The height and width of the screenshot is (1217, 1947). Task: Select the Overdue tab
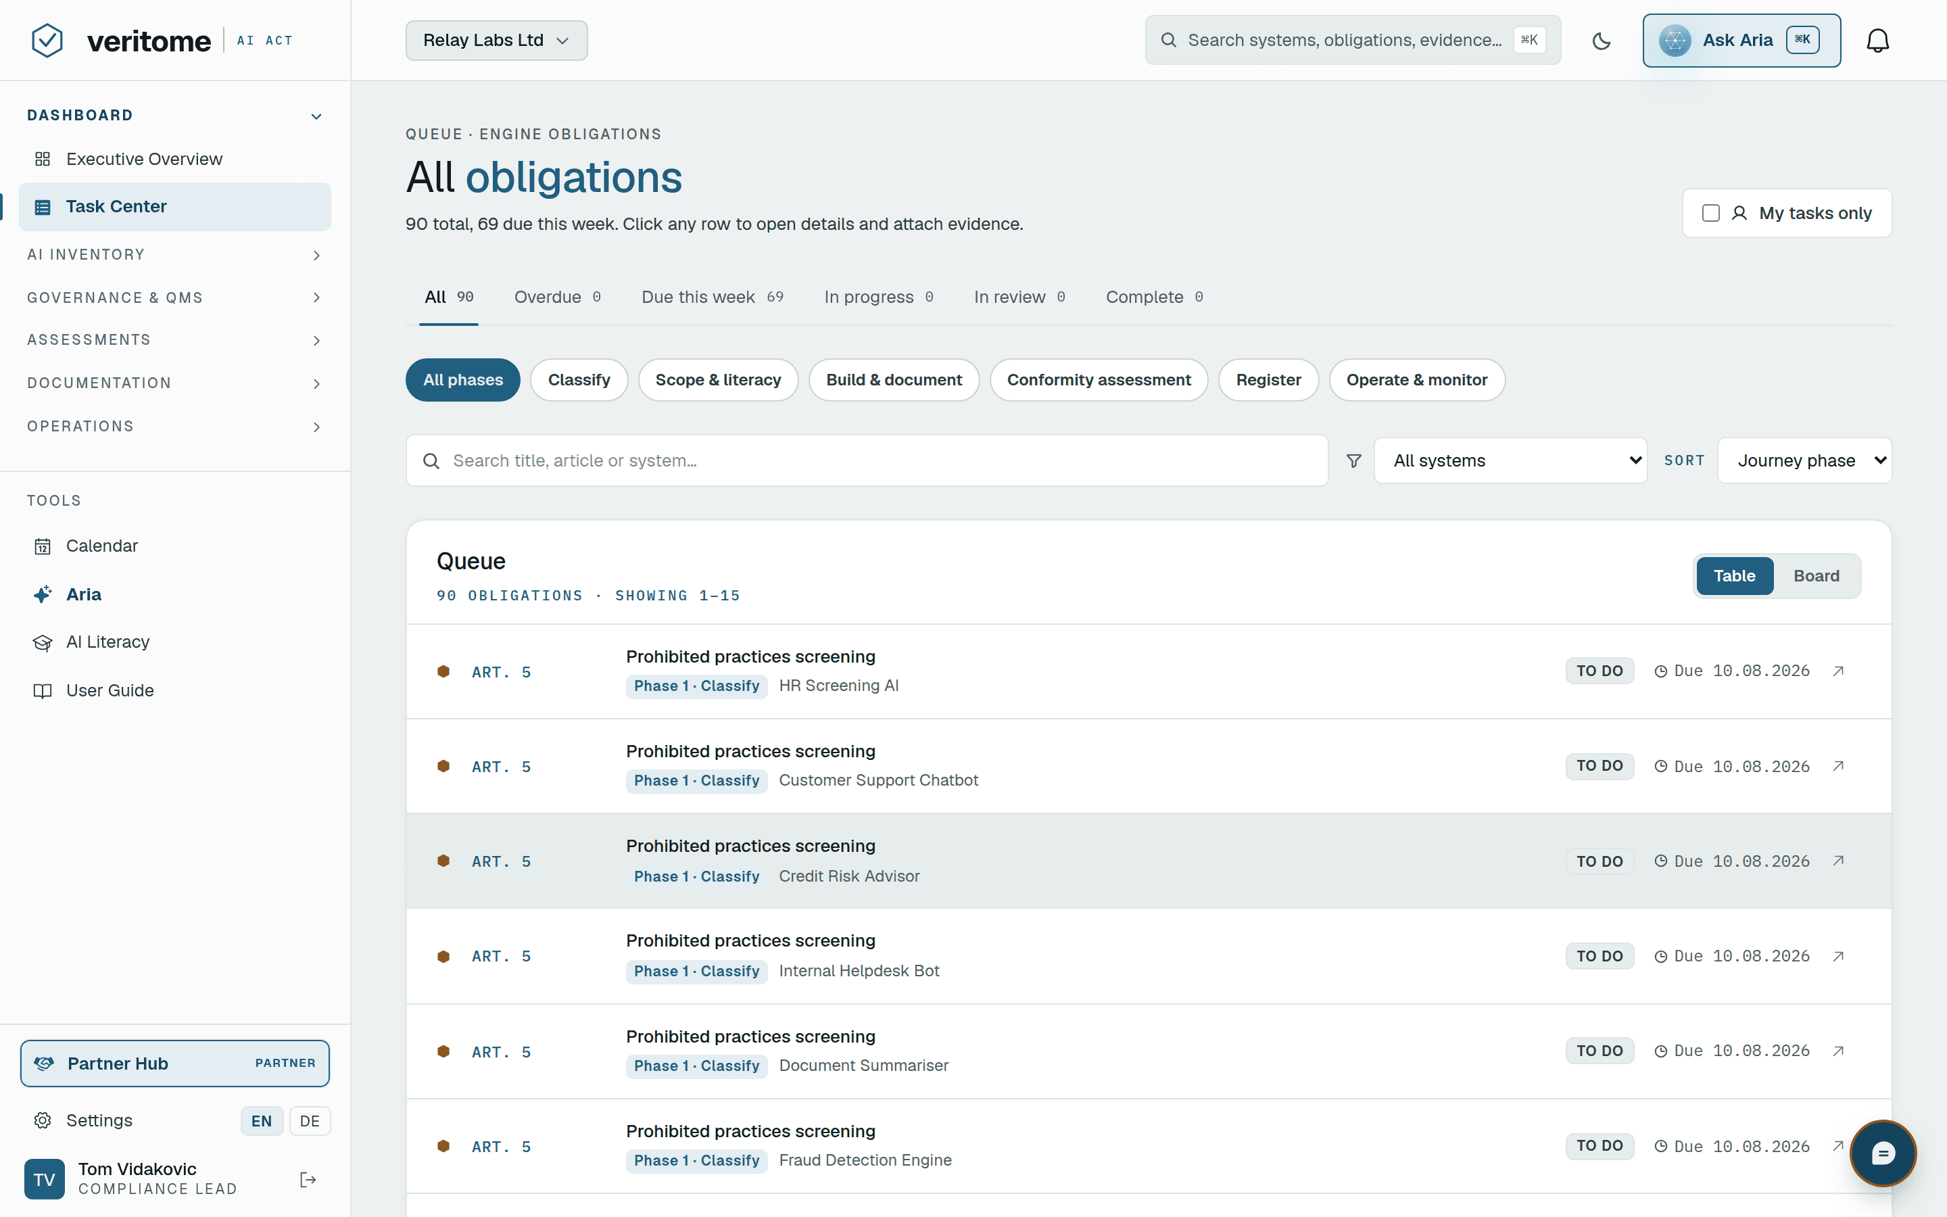pyautogui.click(x=558, y=297)
